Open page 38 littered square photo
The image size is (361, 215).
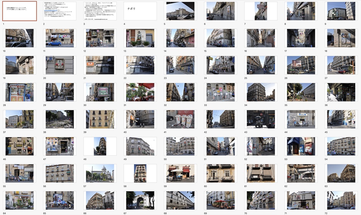point(60,119)
